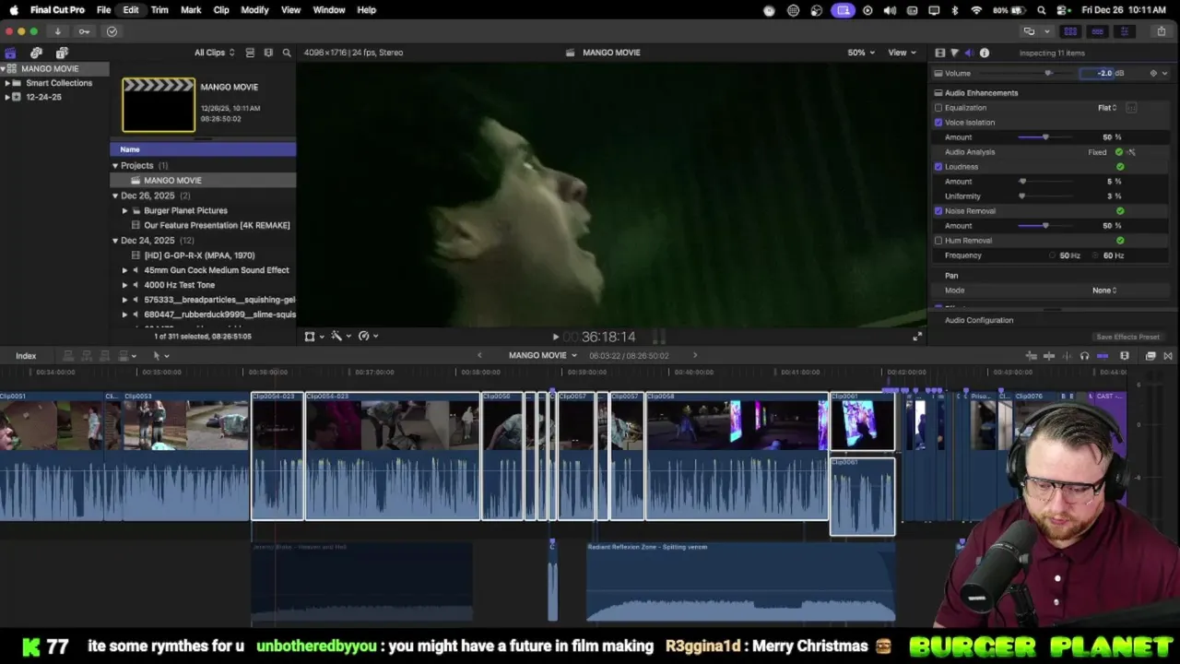The image size is (1180, 664).
Task: Click the viewer Play button
Action: (555, 338)
